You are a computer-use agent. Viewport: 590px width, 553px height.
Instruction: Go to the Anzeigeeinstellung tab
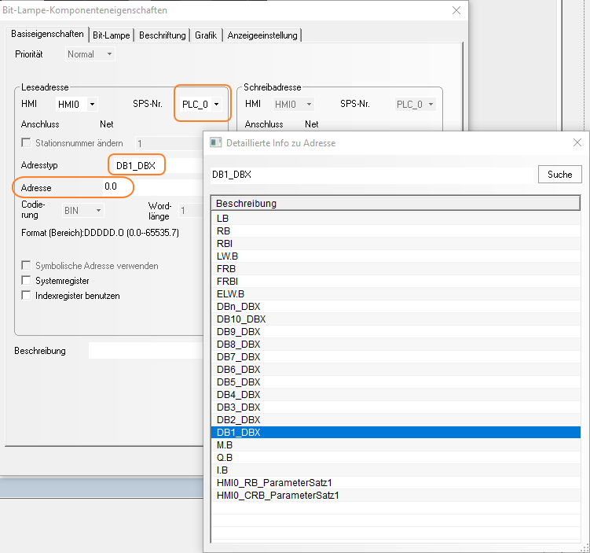click(262, 35)
